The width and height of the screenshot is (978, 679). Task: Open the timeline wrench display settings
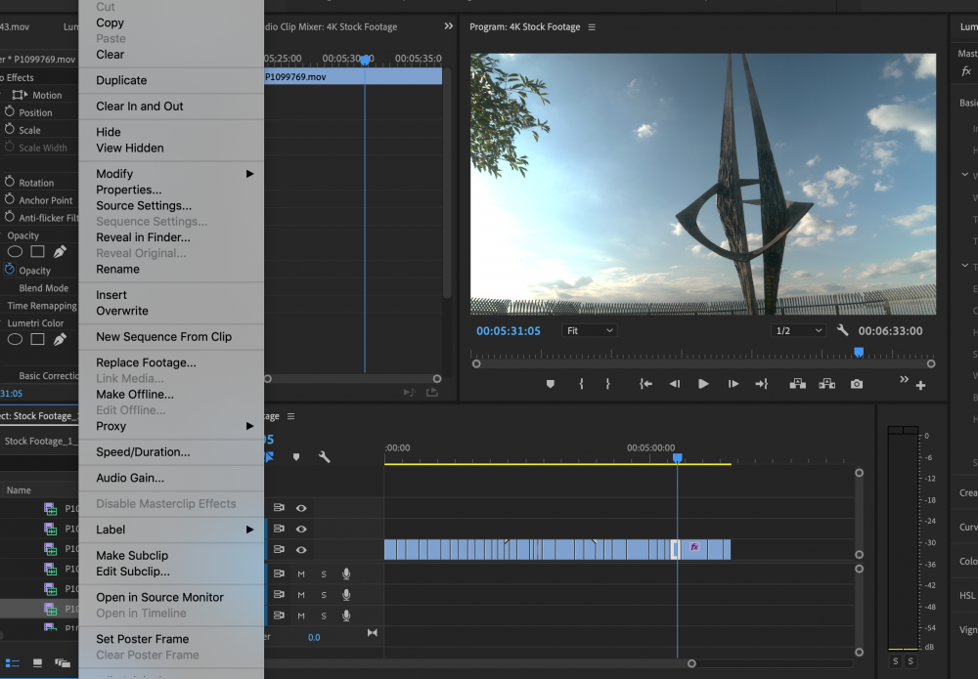(325, 456)
